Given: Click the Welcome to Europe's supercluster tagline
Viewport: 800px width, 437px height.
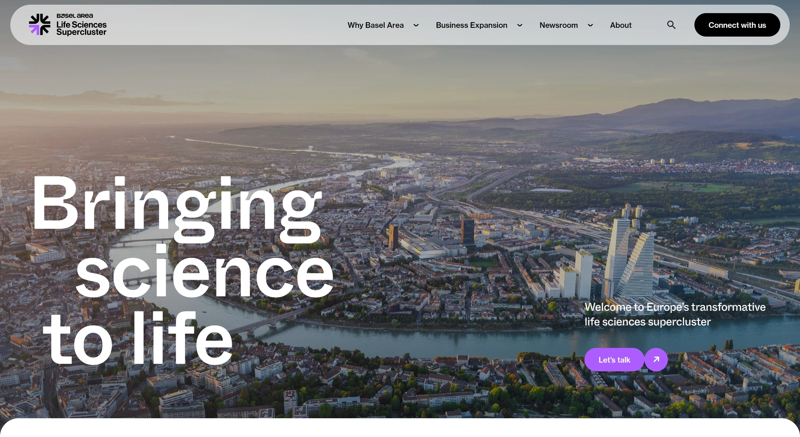Looking at the screenshot, I should coord(675,314).
